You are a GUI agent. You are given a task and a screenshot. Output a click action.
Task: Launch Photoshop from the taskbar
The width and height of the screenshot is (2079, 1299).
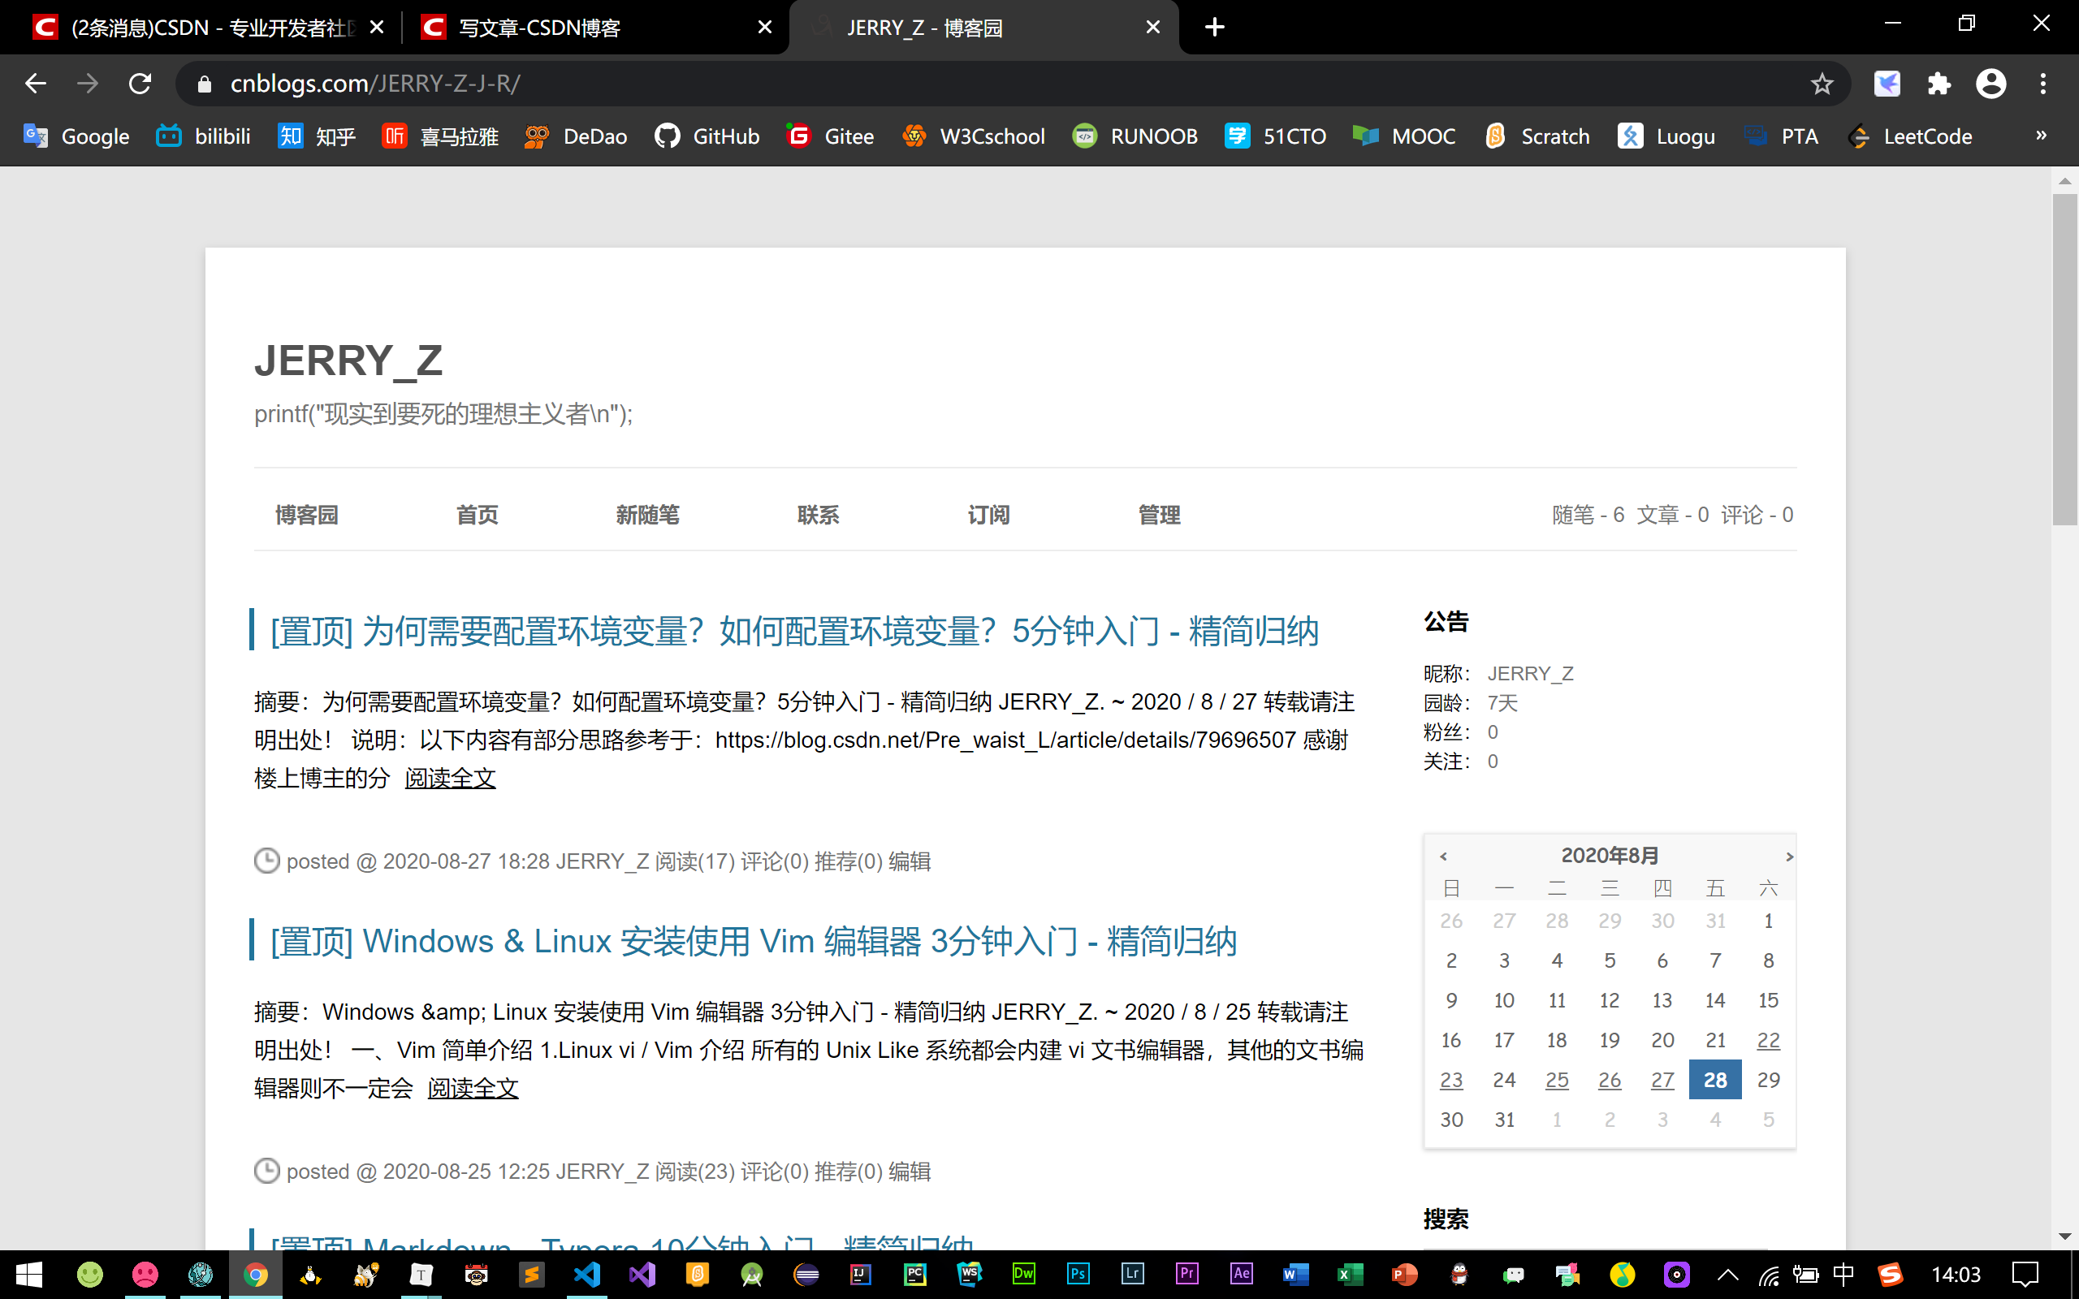[x=1078, y=1274]
